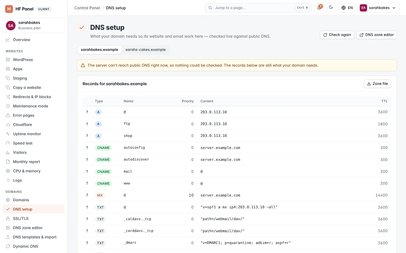Open DNS templates & import
The height and width of the screenshot is (253, 406).
(34, 237)
